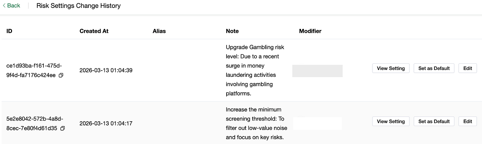Click the Note column header
The height and width of the screenshot is (144, 482).
click(232, 31)
